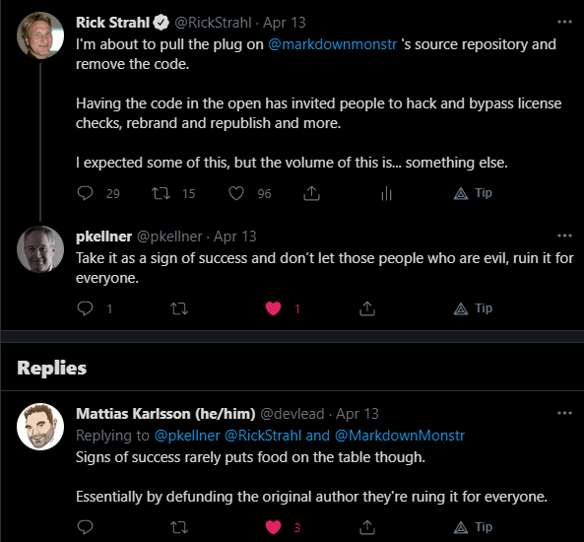Open more options on Rick Strahl's tweet
The image size is (584, 542).
tap(564, 22)
